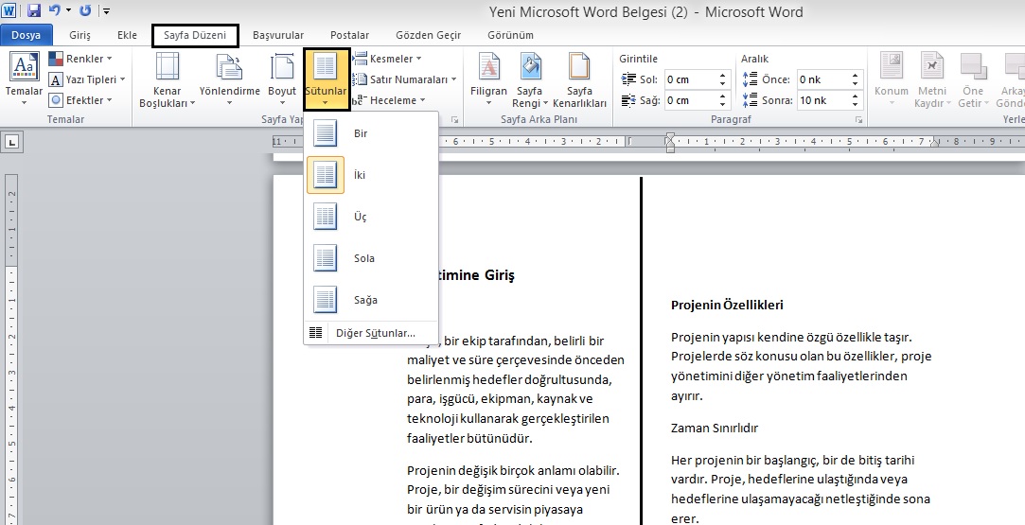Click the paragraph starting 'Her projenin bir başlangıç'
The width and height of the screenshot is (1025, 525).
coord(801,489)
